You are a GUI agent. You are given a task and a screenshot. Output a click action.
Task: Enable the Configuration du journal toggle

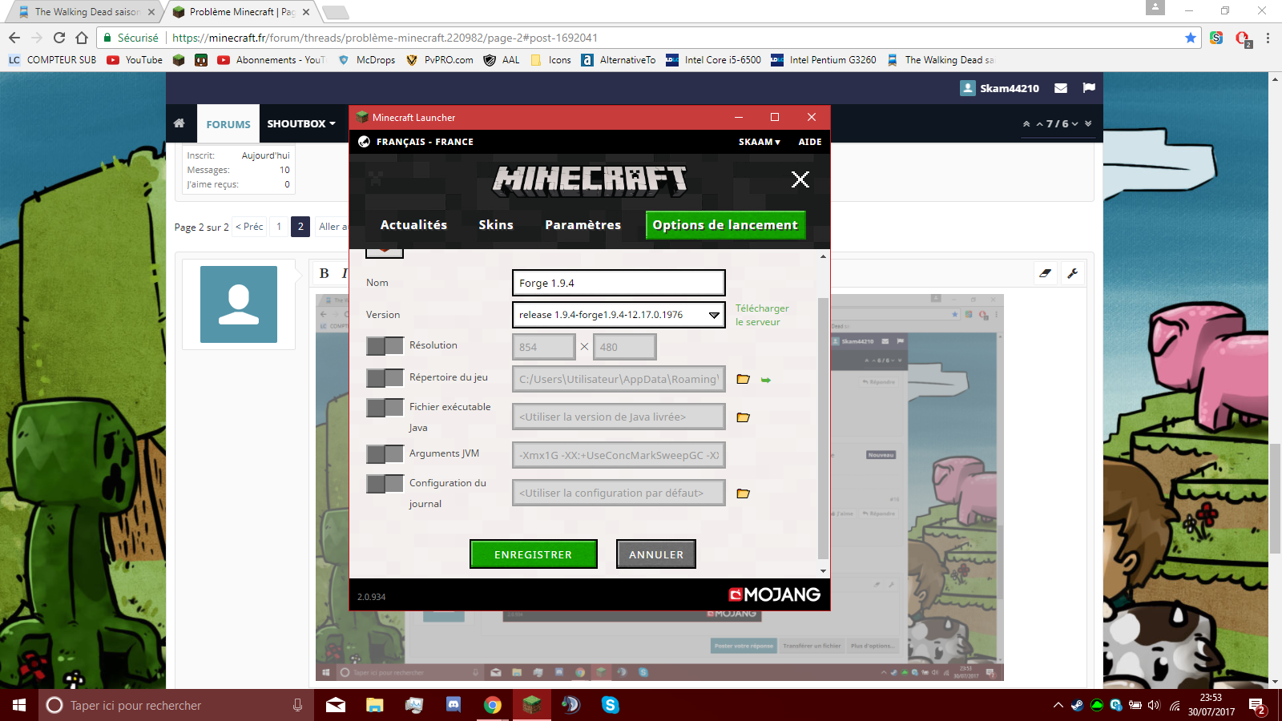[385, 484]
